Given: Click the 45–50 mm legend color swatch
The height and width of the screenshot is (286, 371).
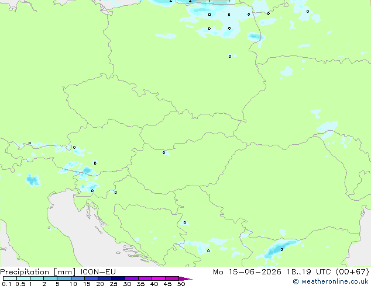Looking at the screenshot, I should [x=172, y=278].
